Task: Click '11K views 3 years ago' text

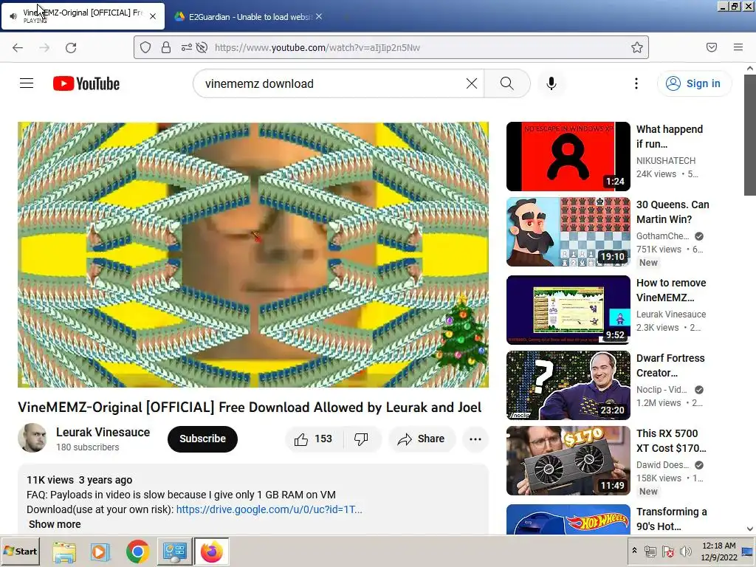Action: pyautogui.click(x=80, y=480)
